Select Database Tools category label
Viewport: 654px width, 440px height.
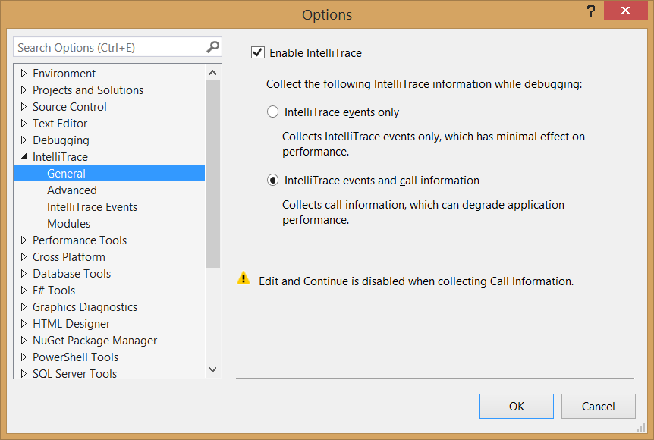pos(71,274)
